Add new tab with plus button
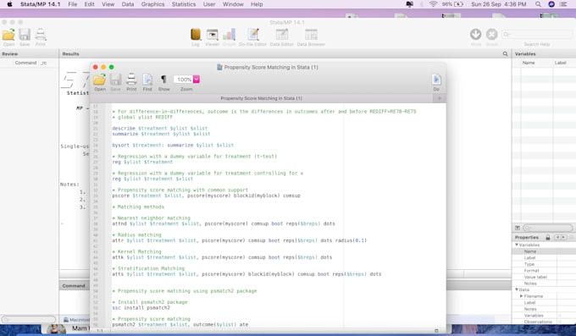The height and width of the screenshot is (336, 576). [440, 98]
